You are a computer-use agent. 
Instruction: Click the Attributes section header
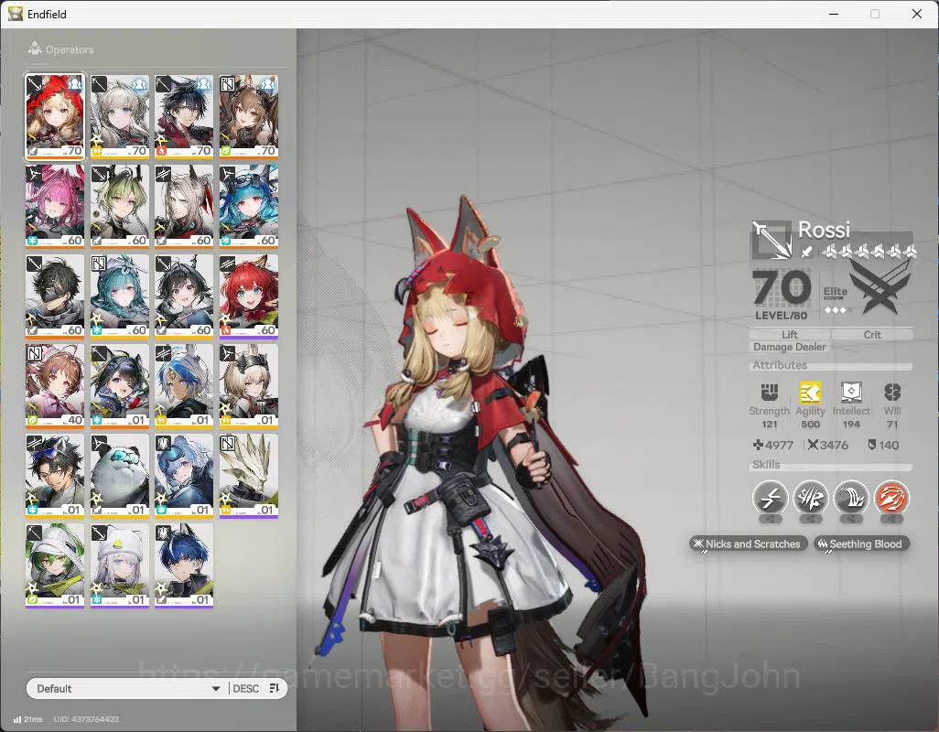pyautogui.click(x=779, y=365)
